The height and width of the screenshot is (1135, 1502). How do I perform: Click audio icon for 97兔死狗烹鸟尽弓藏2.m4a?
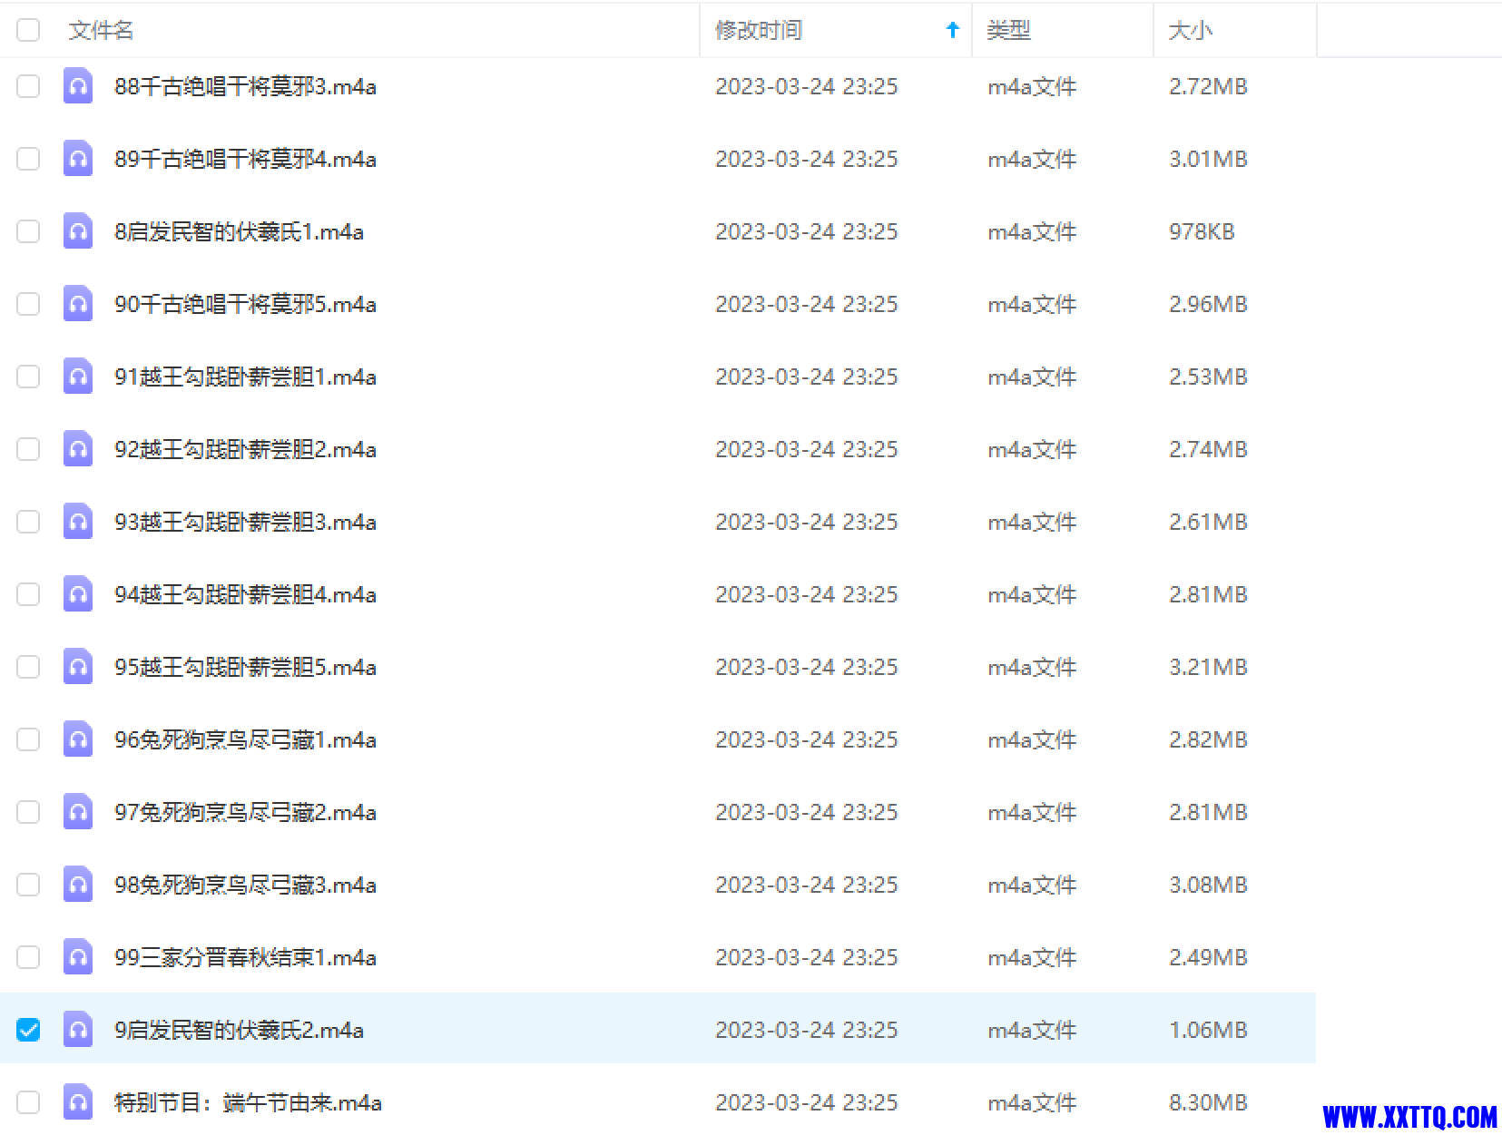(78, 812)
